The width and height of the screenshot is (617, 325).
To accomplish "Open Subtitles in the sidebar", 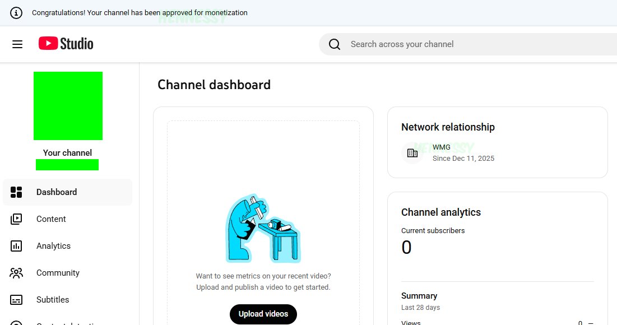I will tap(68, 300).
